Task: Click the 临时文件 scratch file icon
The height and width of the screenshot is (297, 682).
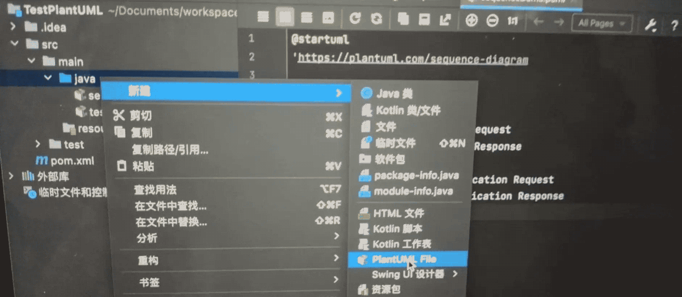Action: pyautogui.click(x=366, y=143)
